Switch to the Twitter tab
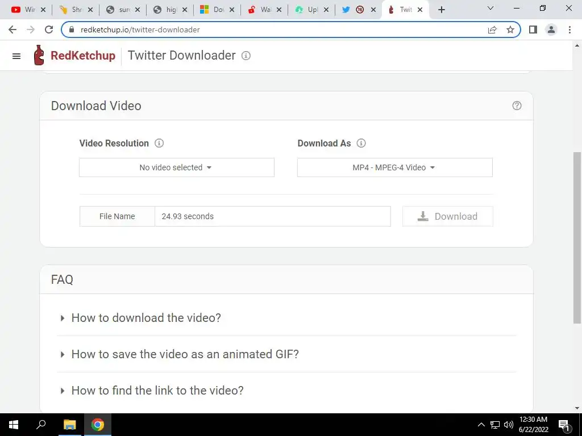This screenshot has height=436, width=582. (x=354, y=10)
